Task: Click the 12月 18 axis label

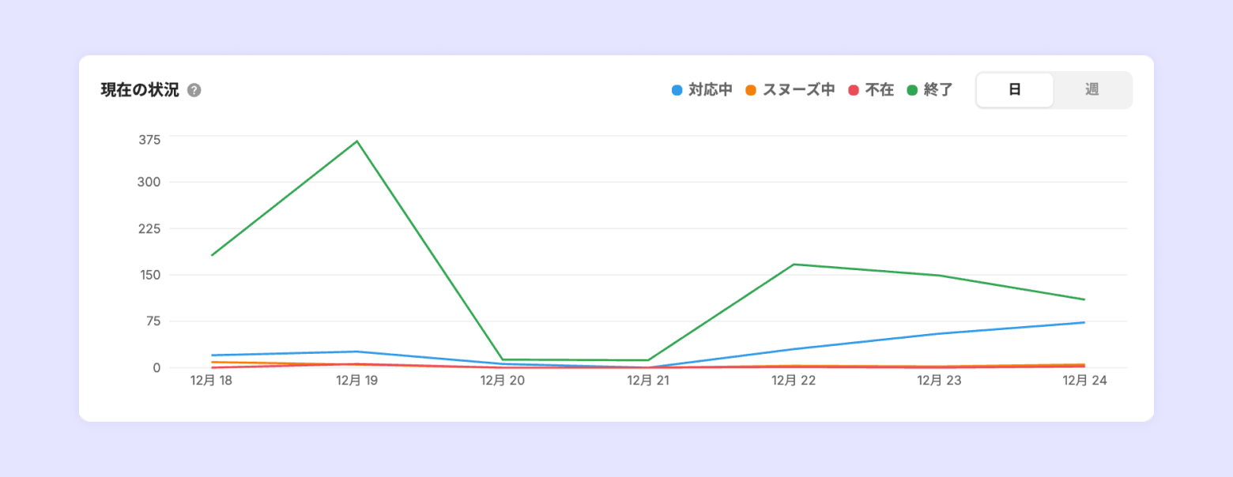Action: tap(212, 381)
